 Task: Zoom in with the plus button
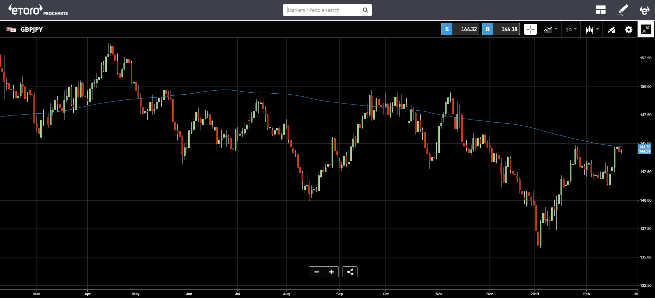coord(331,272)
